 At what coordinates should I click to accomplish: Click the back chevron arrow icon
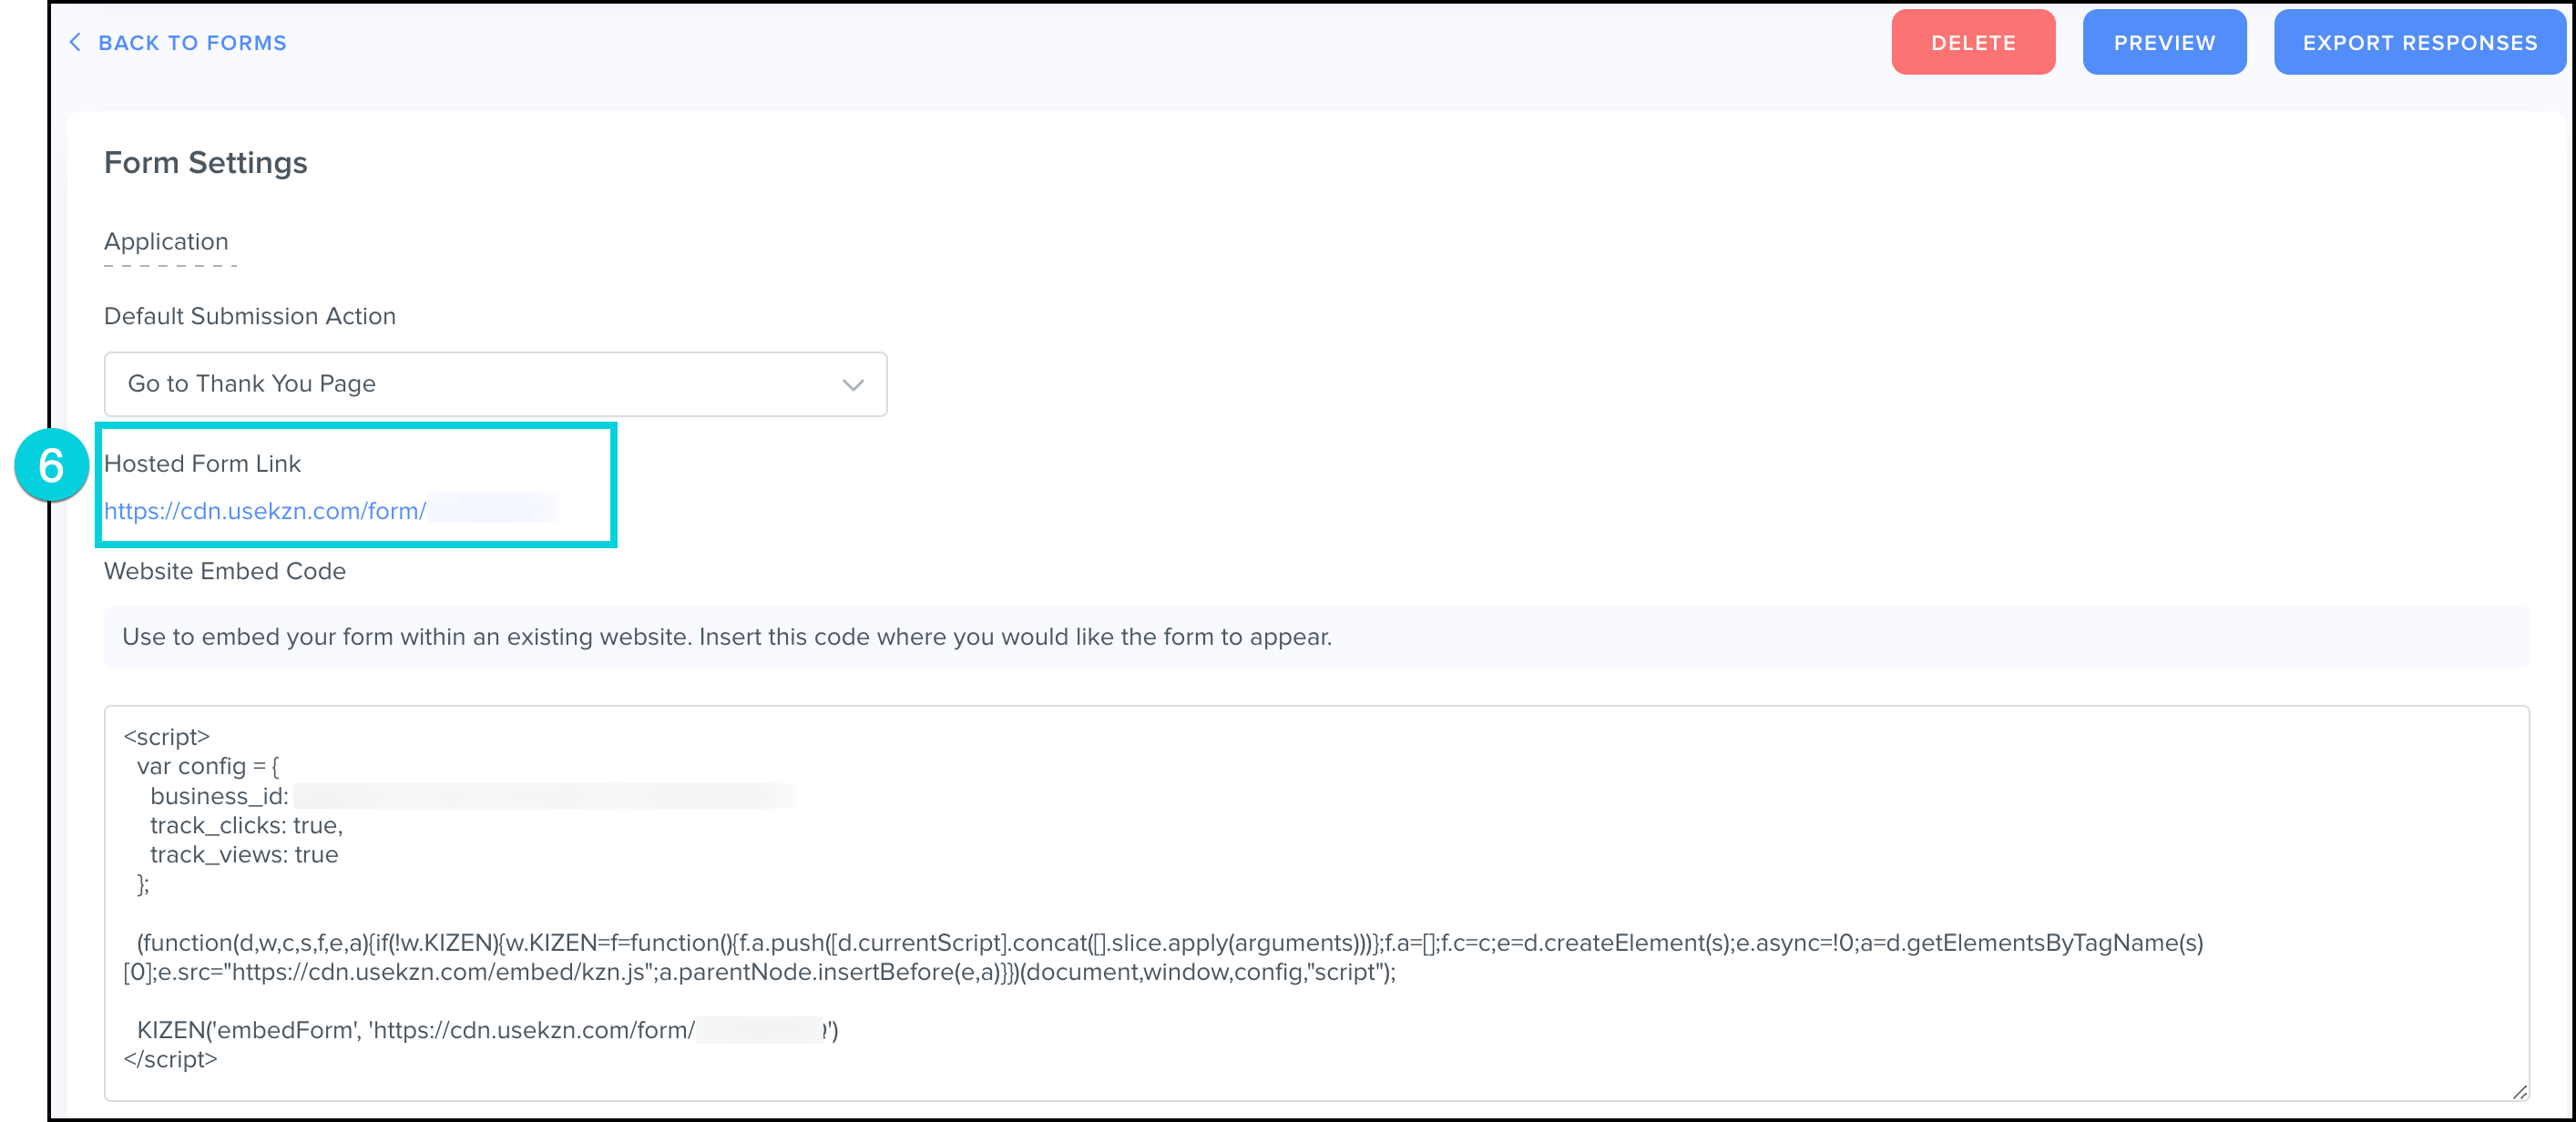(75, 42)
